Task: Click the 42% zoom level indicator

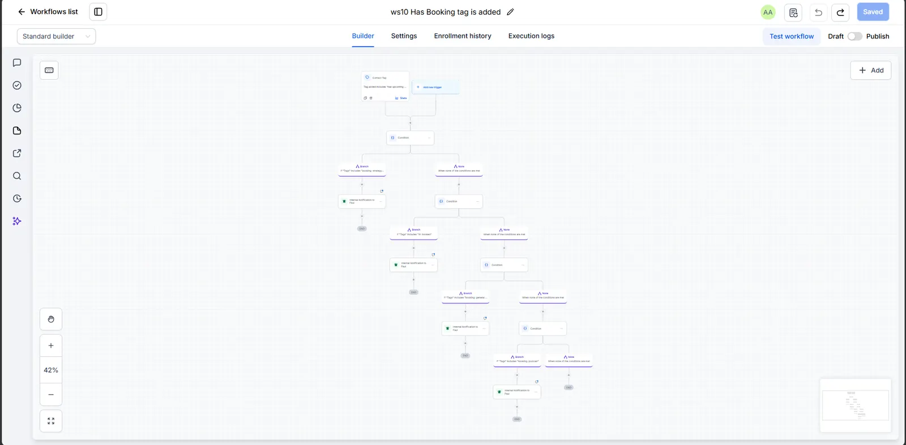Action: pyautogui.click(x=51, y=370)
